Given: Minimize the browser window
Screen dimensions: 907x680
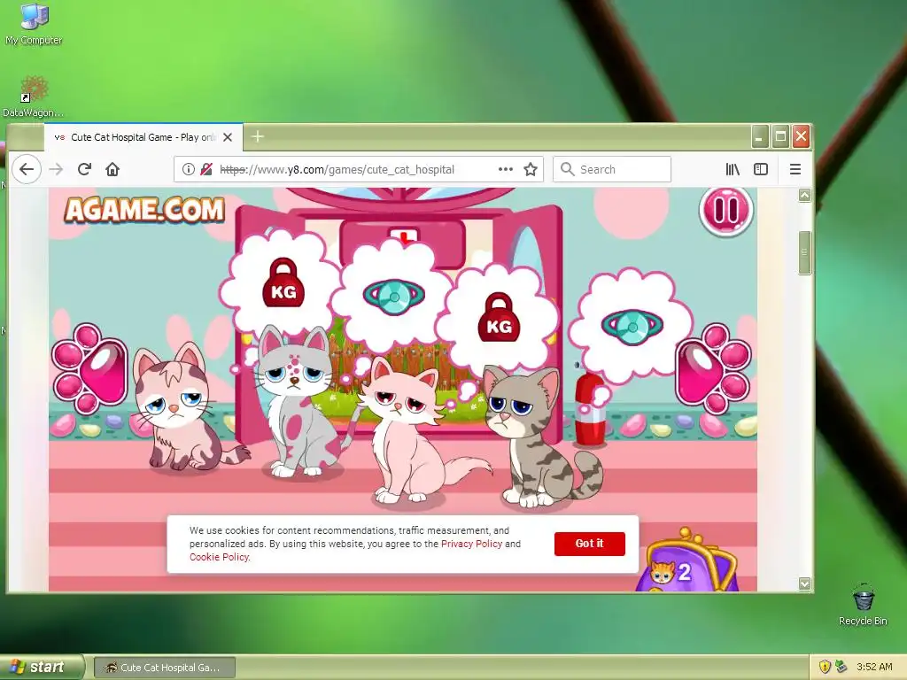Looking at the screenshot, I should (759, 137).
